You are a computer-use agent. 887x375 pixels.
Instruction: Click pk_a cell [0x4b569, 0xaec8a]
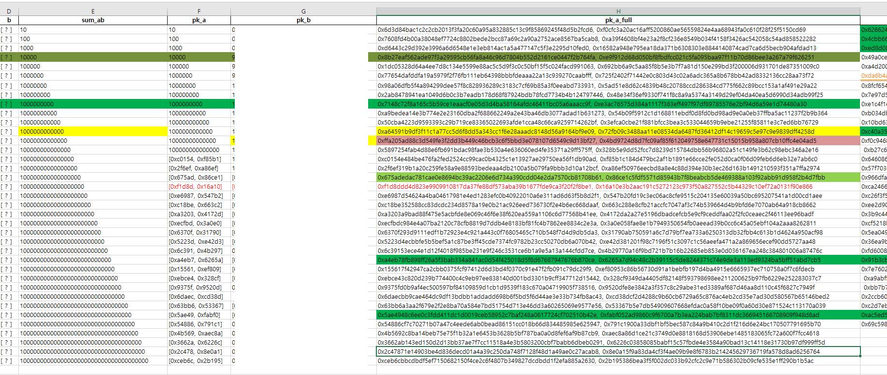[199, 333]
